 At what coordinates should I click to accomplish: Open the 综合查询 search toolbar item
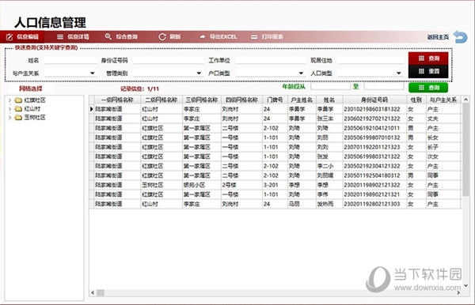[x=121, y=37]
